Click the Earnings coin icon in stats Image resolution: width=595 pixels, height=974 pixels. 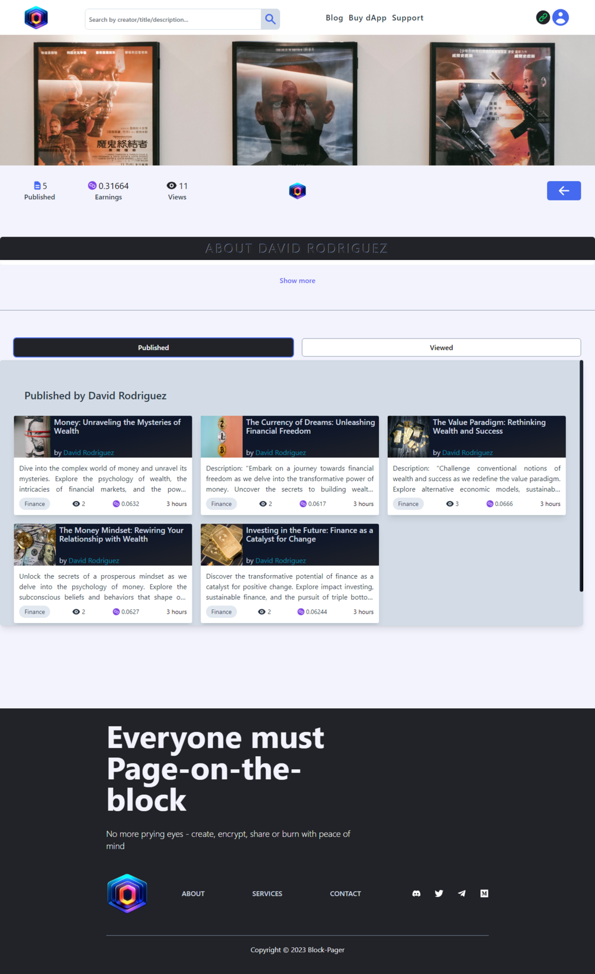92,186
